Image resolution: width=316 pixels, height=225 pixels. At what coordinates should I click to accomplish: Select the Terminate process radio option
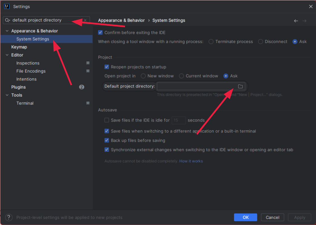tap(211, 42)
